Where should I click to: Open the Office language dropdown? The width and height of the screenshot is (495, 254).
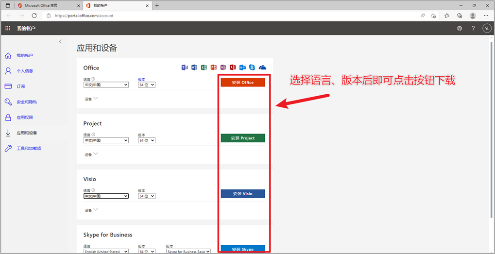(106, 85)
